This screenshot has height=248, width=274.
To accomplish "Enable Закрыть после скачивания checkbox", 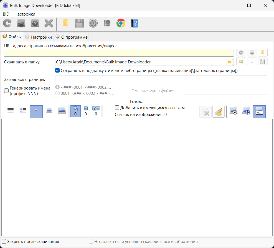I will pos(4,241).
